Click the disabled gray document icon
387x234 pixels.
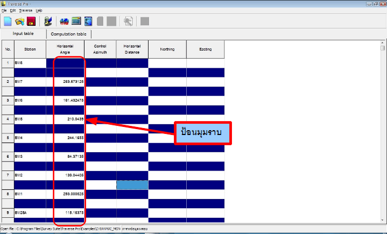(x=100, y=21)
